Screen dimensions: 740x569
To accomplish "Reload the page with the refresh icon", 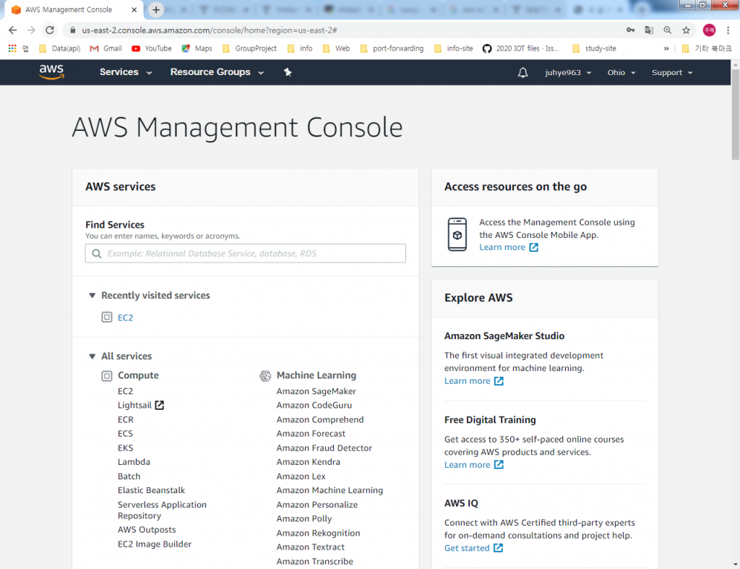I will (50, 30).
